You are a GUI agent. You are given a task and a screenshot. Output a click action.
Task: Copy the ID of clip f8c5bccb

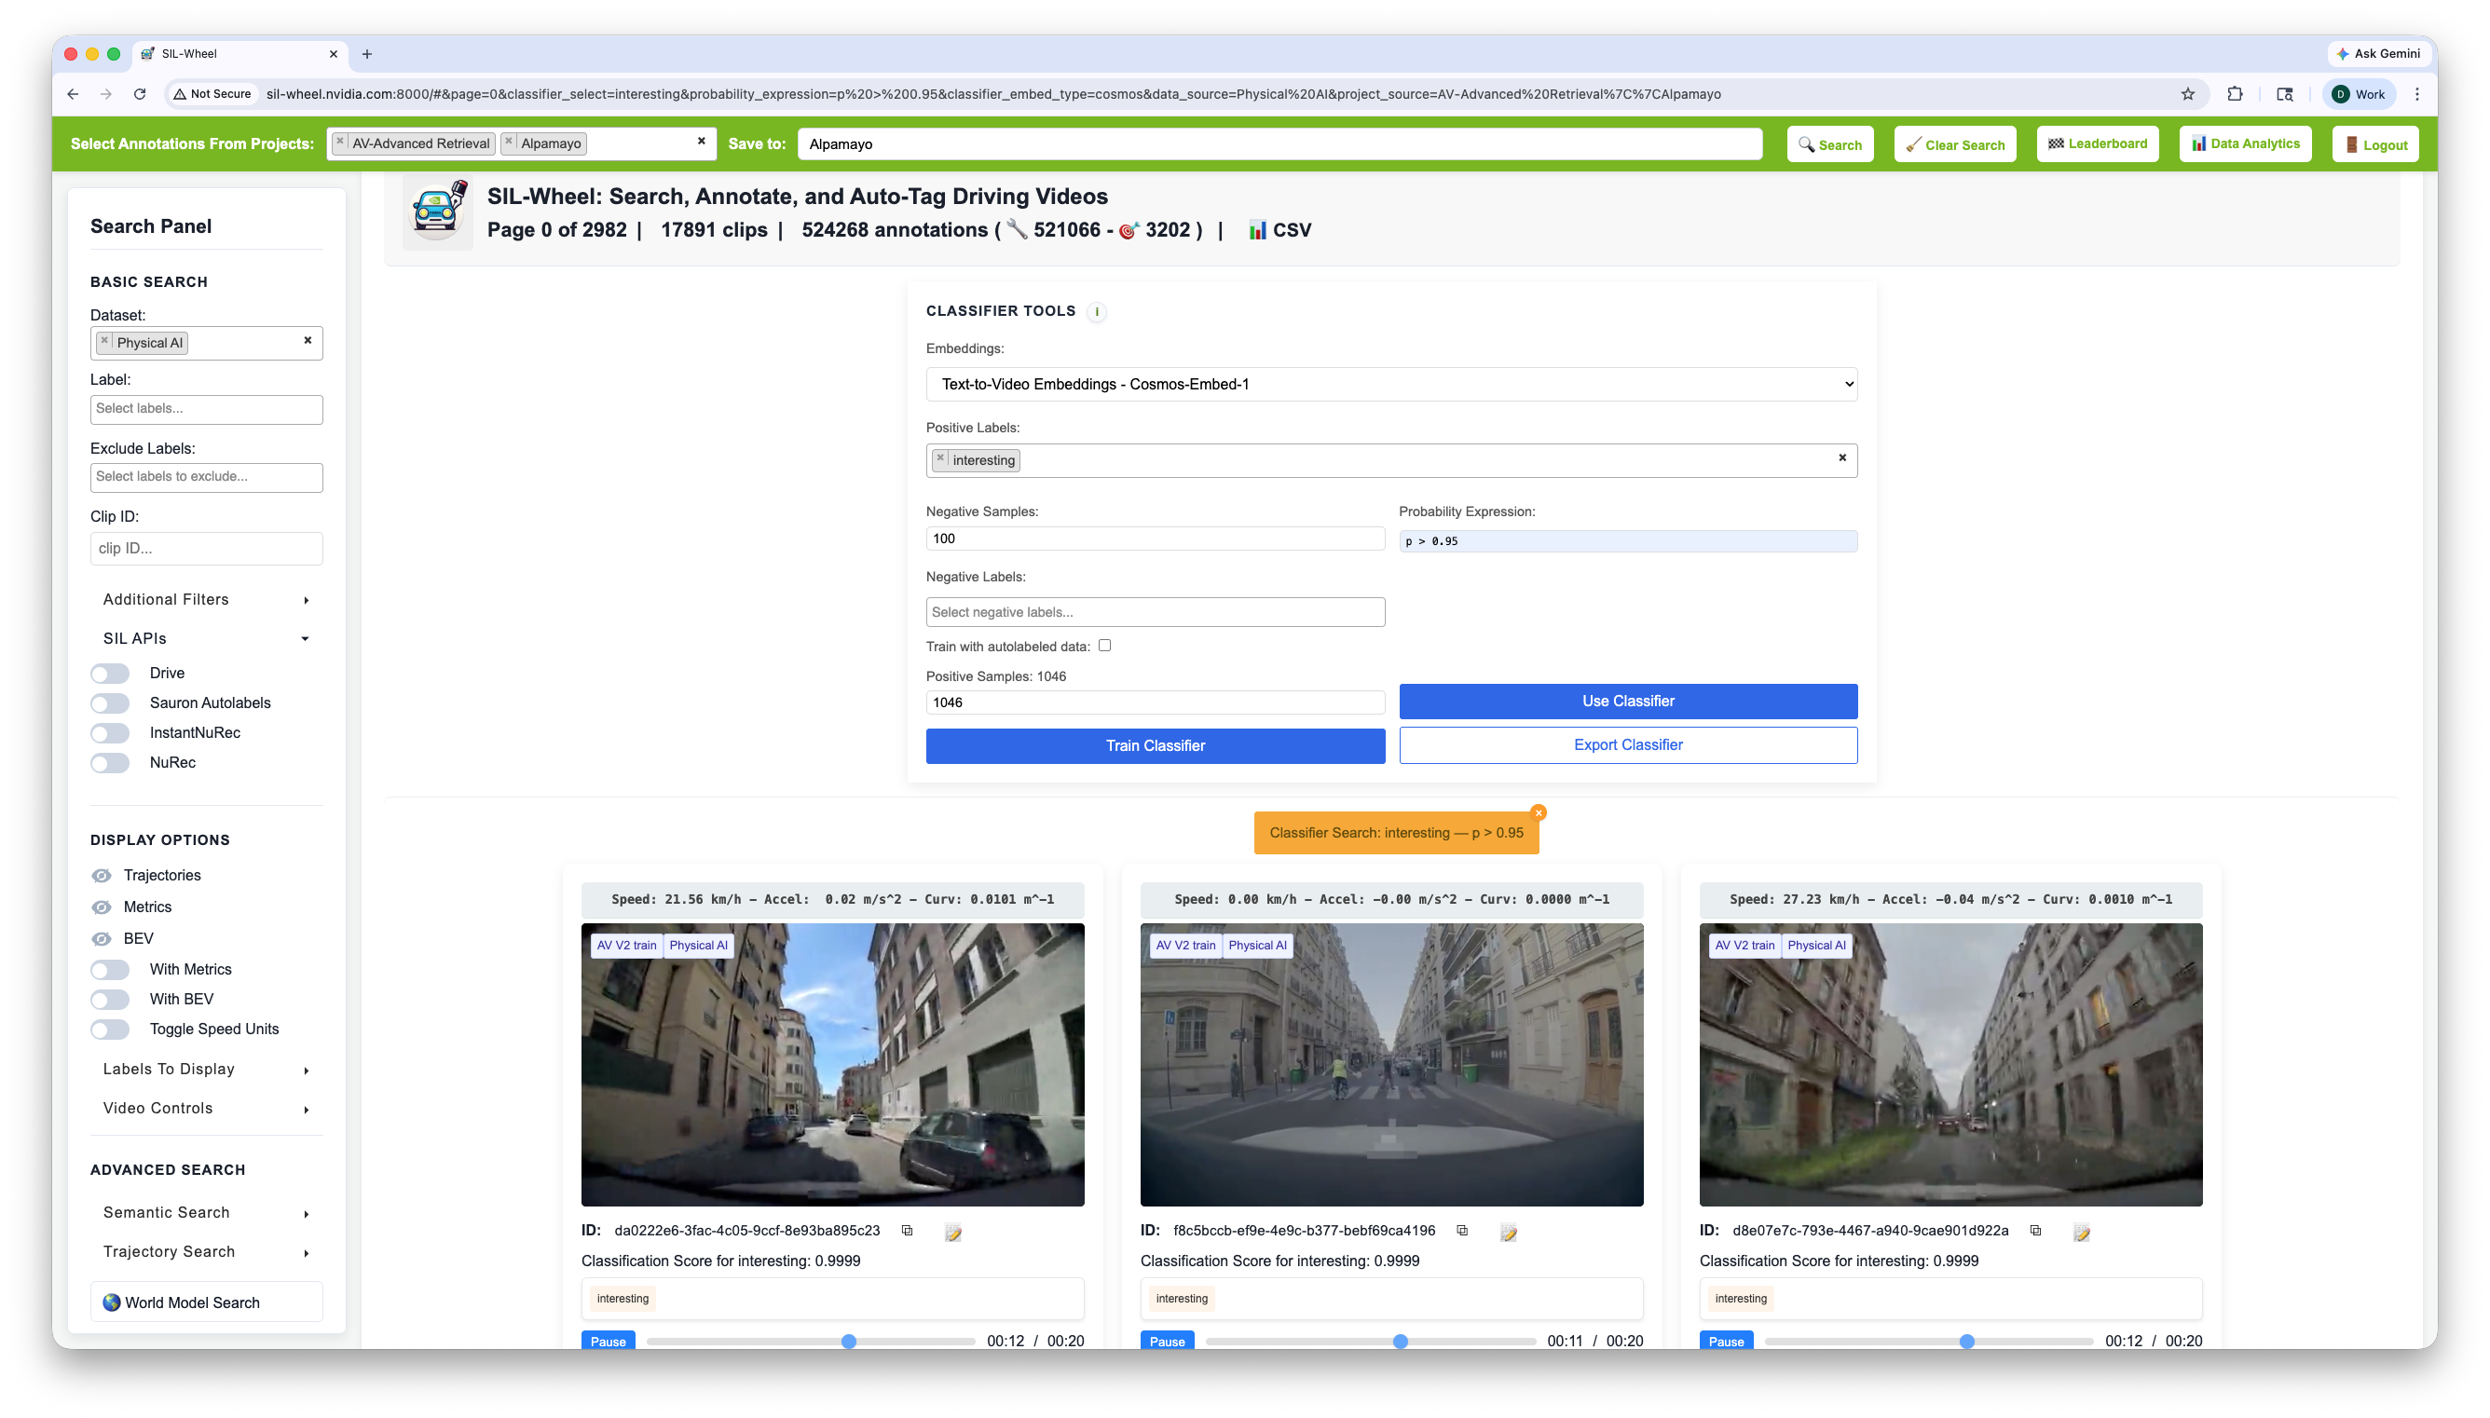click(1462, 1232)
